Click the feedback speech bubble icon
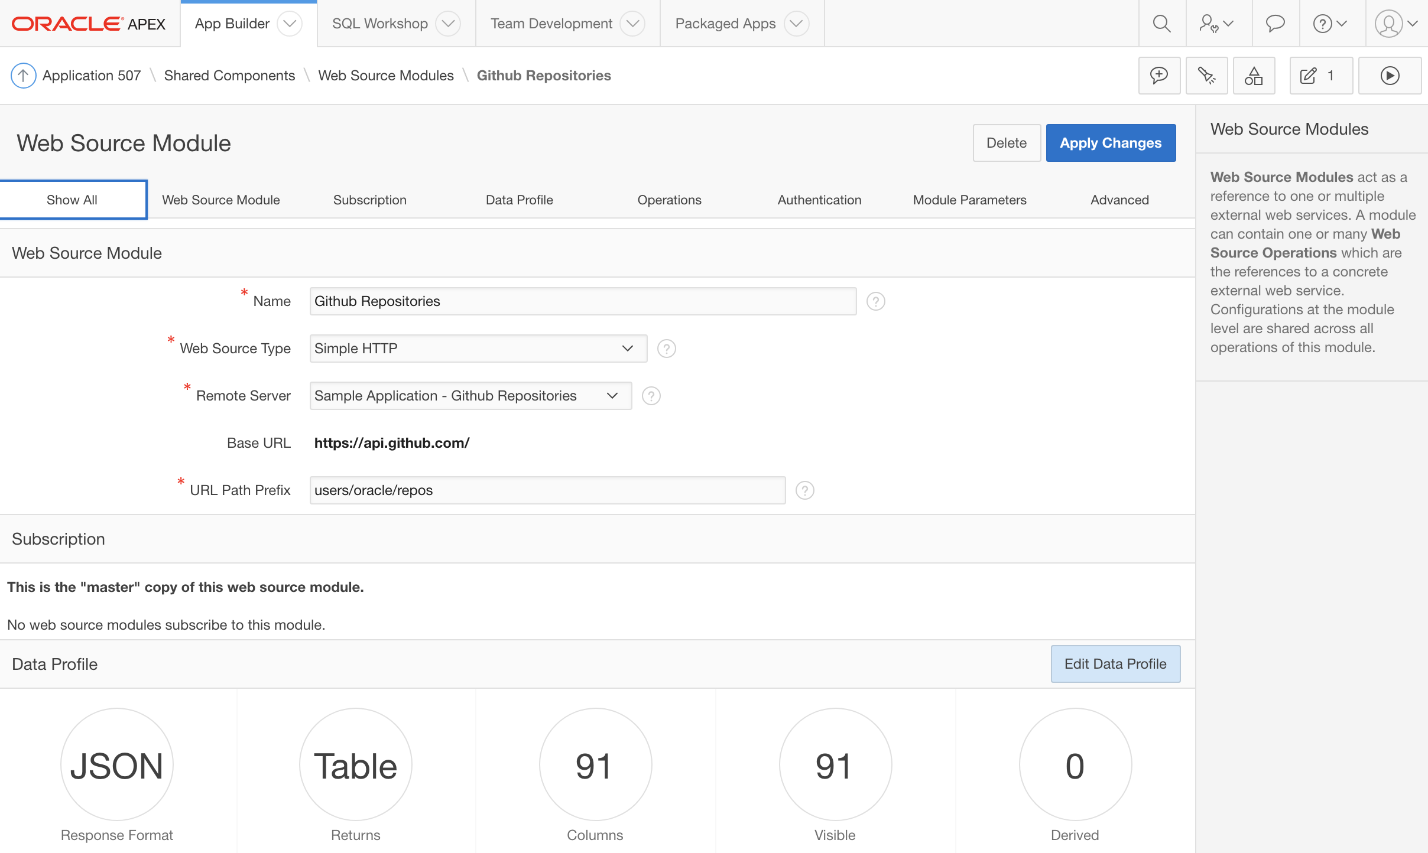This screenshot has width=1428, height=853. 1275,24
